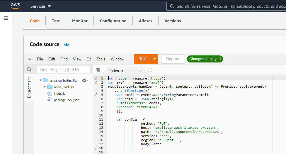Click line number 11 in gutter
286x154 pixels.
click(101, 119)
